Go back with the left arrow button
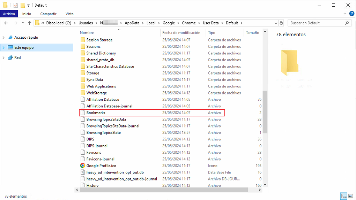The width and height of the screenshot is (356, 200). [6, 23]
